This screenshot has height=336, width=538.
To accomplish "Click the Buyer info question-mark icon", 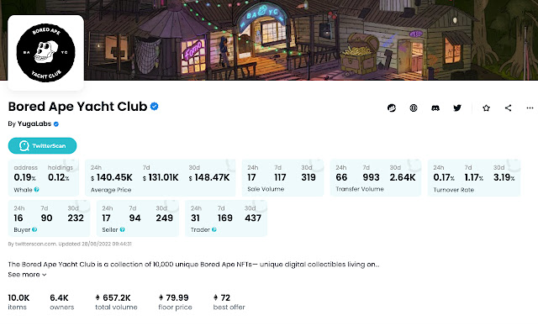I will pyautogui.click(x=34, y=228).
